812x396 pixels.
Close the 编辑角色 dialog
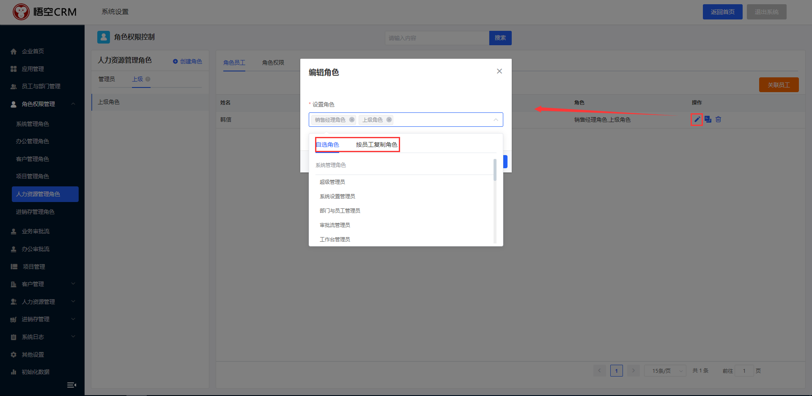click(x=499, y=71)
